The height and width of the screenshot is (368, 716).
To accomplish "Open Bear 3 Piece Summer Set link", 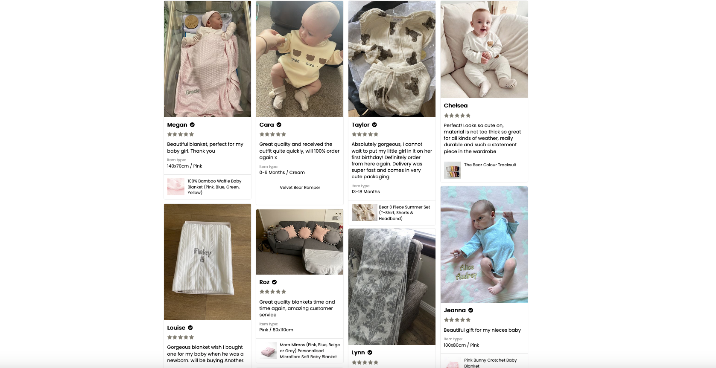I will pyautogui.click(x=404, y=213).
